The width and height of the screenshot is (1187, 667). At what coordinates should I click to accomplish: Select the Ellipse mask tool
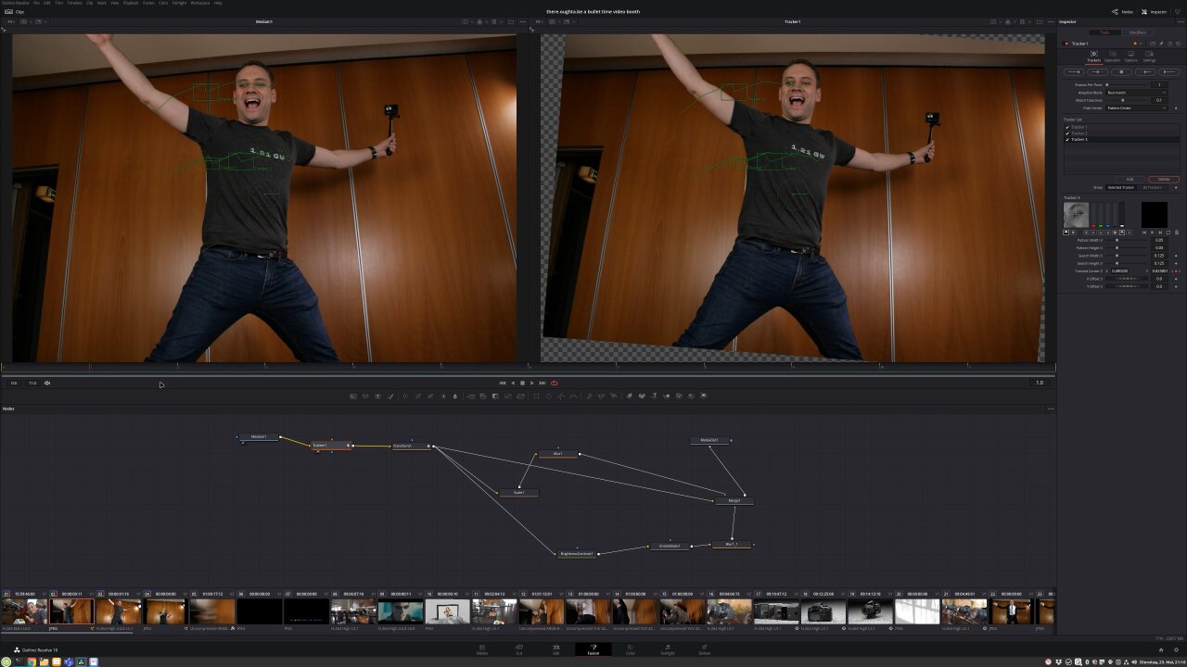(x=549, y=396)
